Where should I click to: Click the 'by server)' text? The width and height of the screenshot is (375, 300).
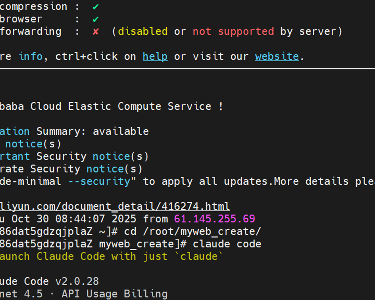[x=311, y=32]
